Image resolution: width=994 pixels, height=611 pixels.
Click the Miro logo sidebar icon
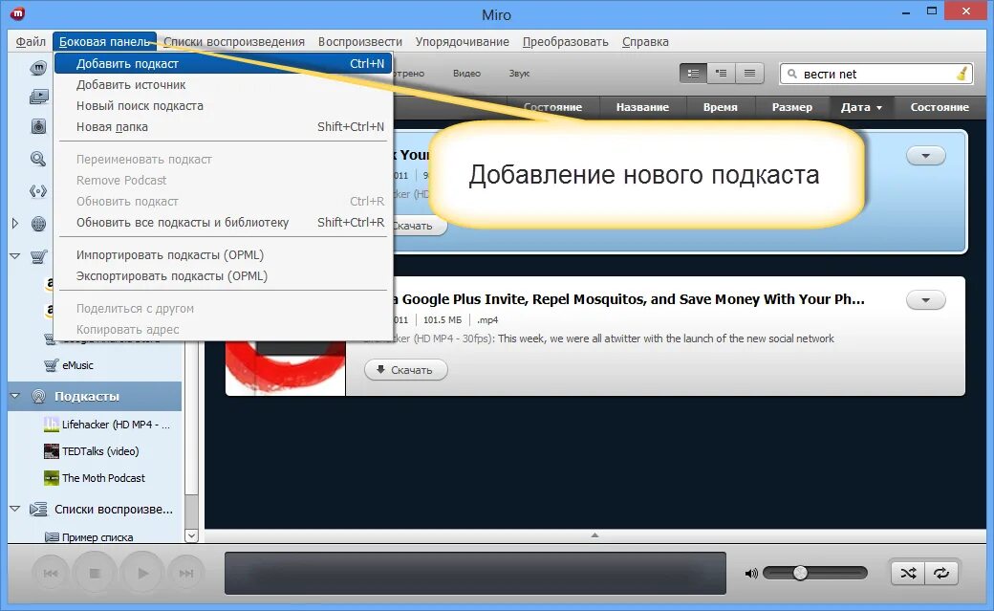click(38, 68)
